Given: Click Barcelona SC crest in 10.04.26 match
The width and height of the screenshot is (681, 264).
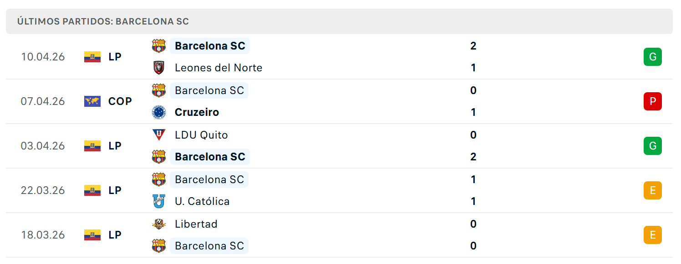Looking at the screenshot, I should coord(159,46).
